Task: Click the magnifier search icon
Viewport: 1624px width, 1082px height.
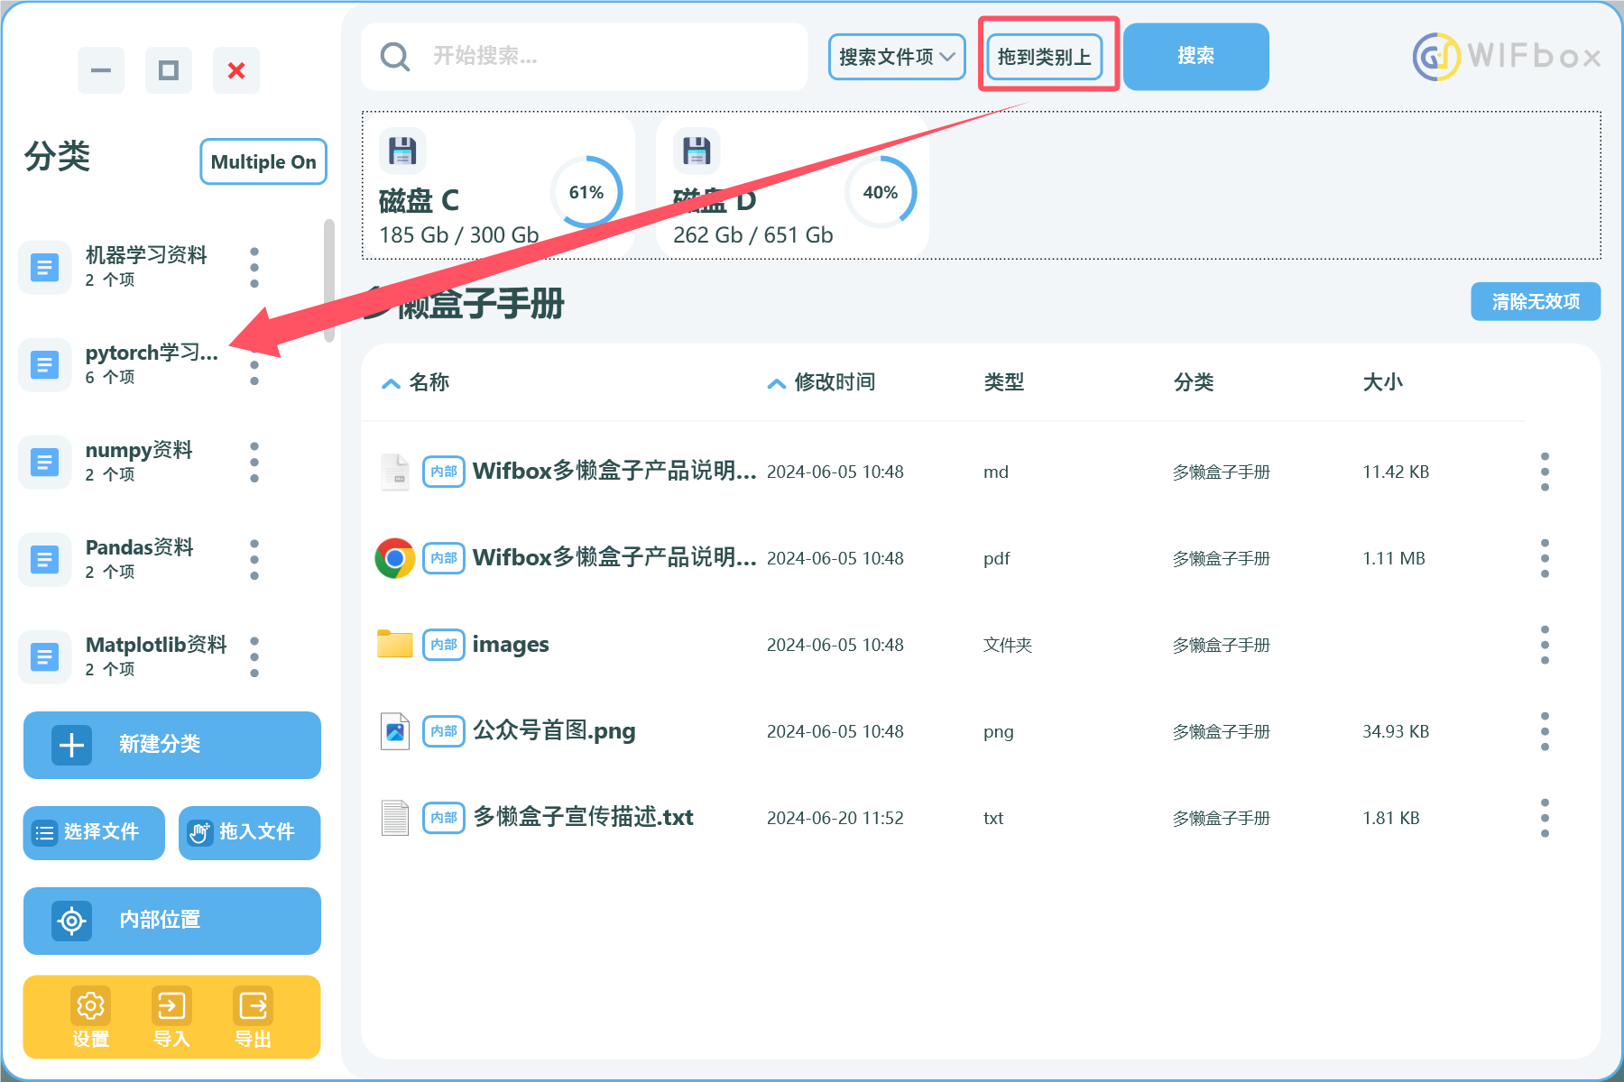Action: [x=395, y=57]
